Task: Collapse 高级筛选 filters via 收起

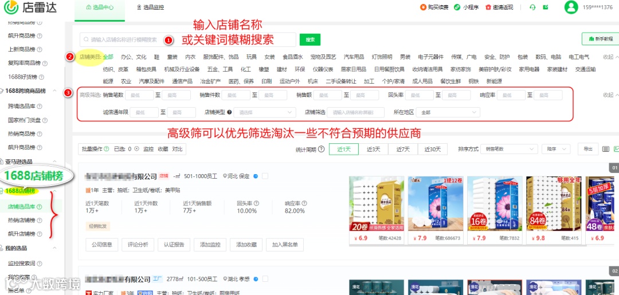Action: click(611, 95)
